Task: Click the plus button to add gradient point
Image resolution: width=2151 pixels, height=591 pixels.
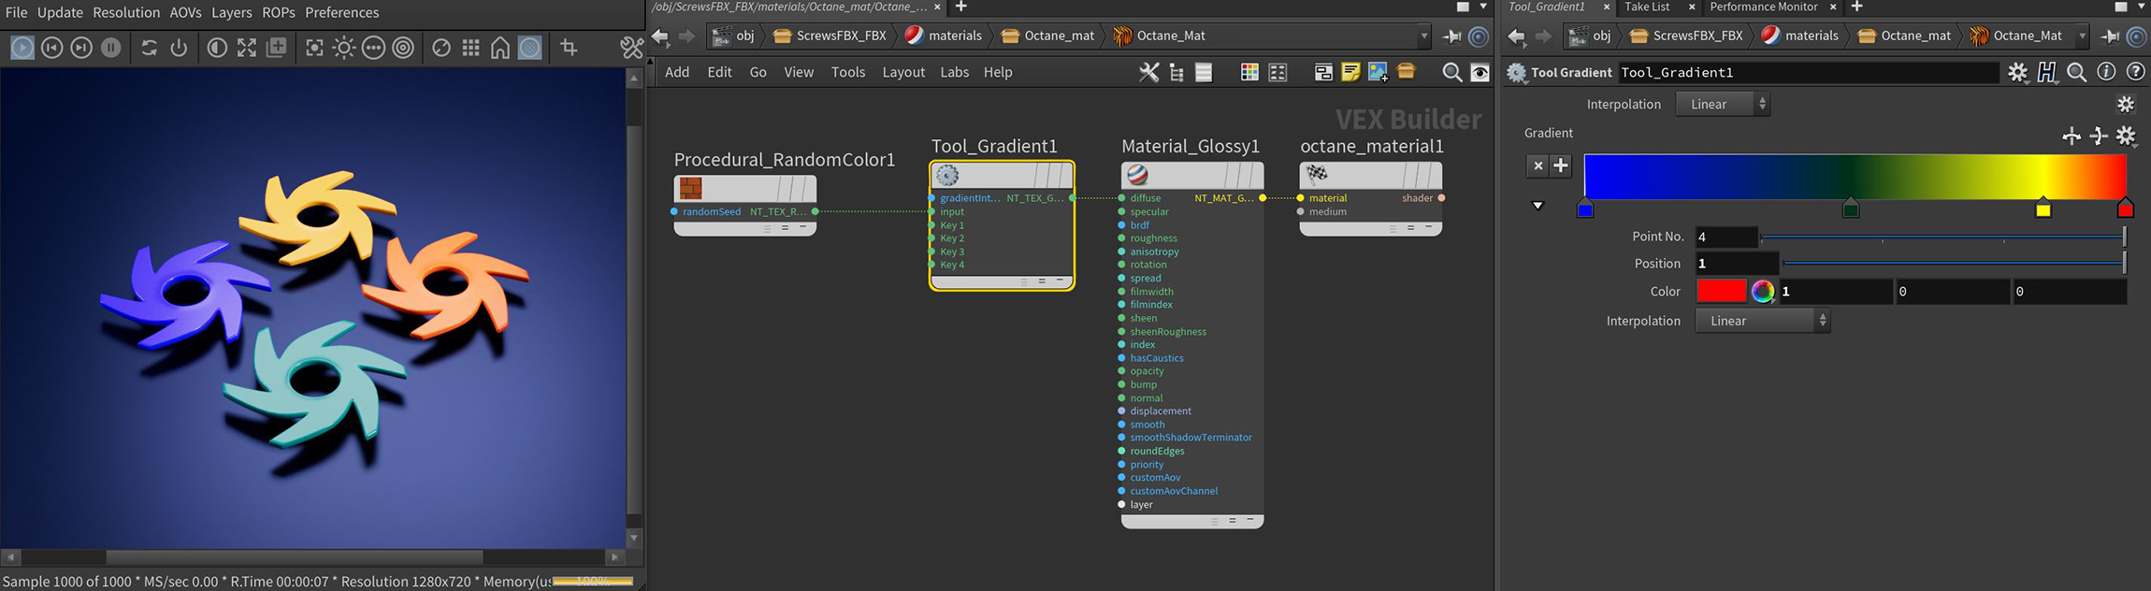Action: (x=1561, y=166)
